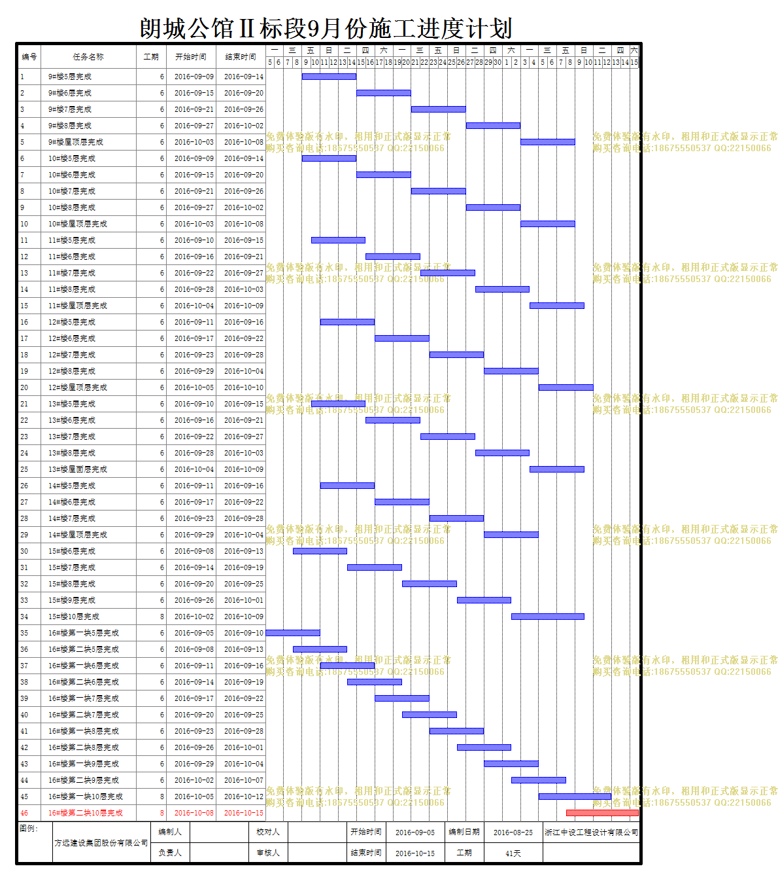The width and height of the screenshot is (778, 879).
Task: Click 方远建设集团股份有限公司 in footer
Action: pos(101,843)
